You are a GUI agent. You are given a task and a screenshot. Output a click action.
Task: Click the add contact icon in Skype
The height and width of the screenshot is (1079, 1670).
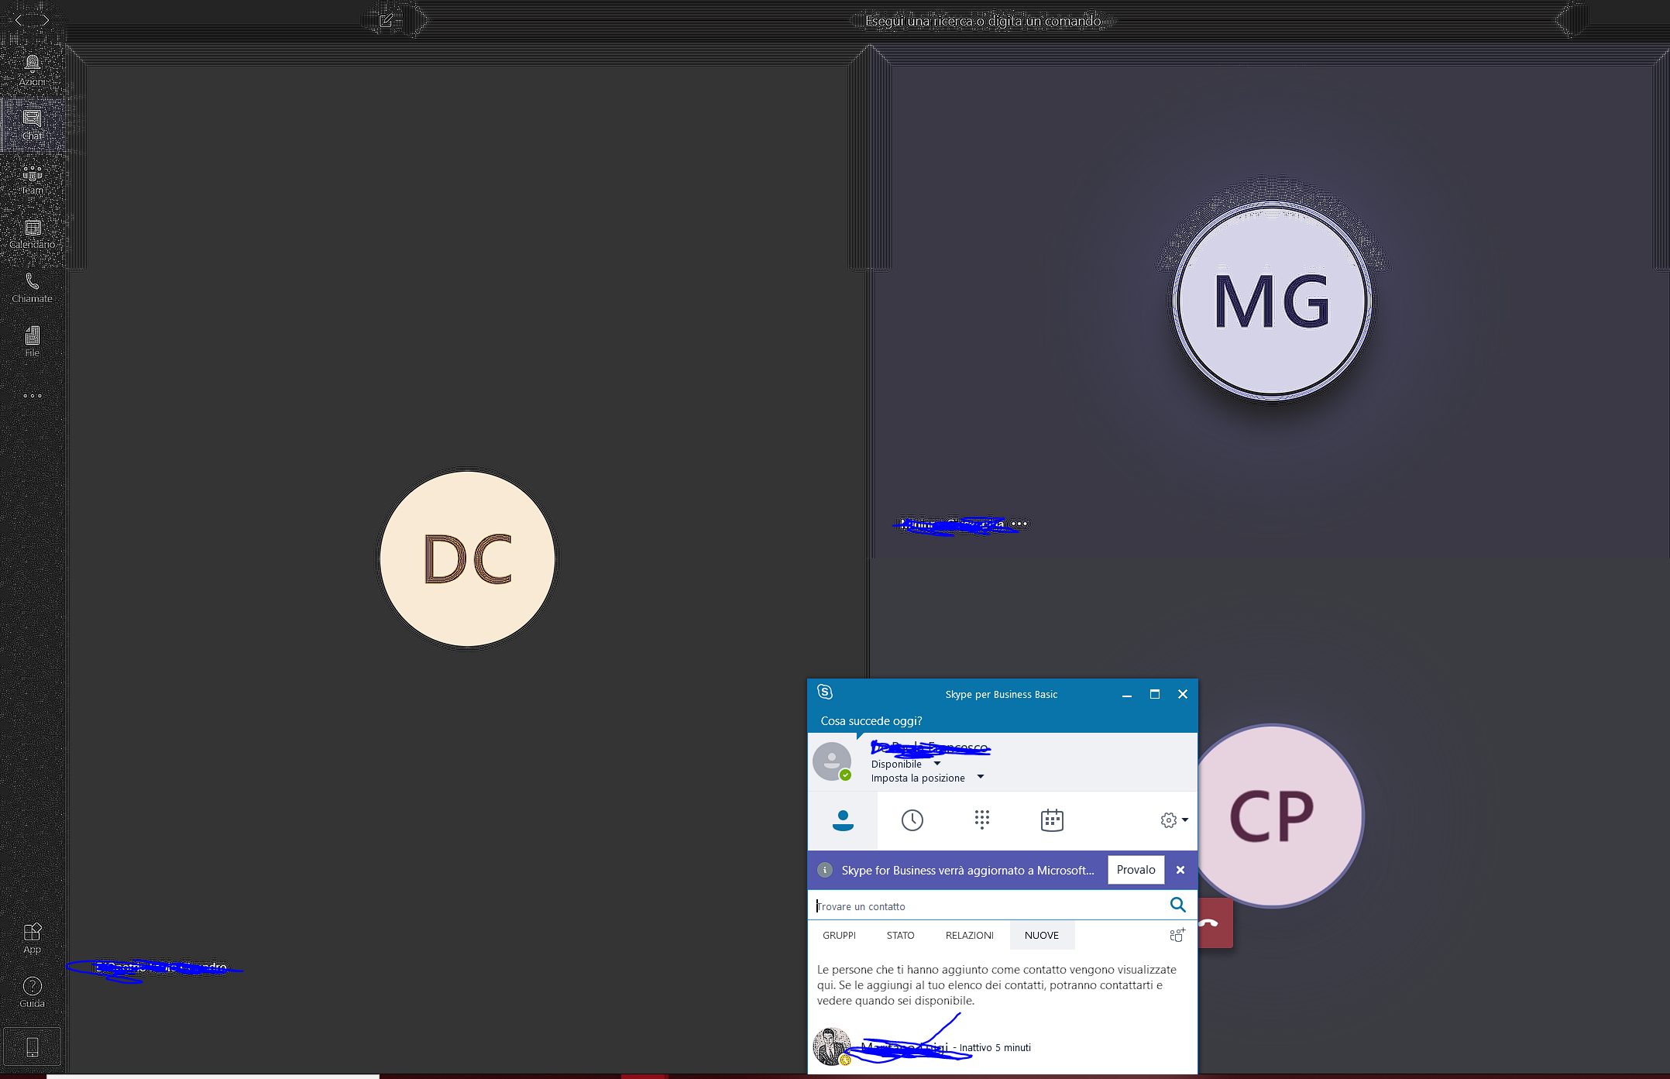(1177, 935)
